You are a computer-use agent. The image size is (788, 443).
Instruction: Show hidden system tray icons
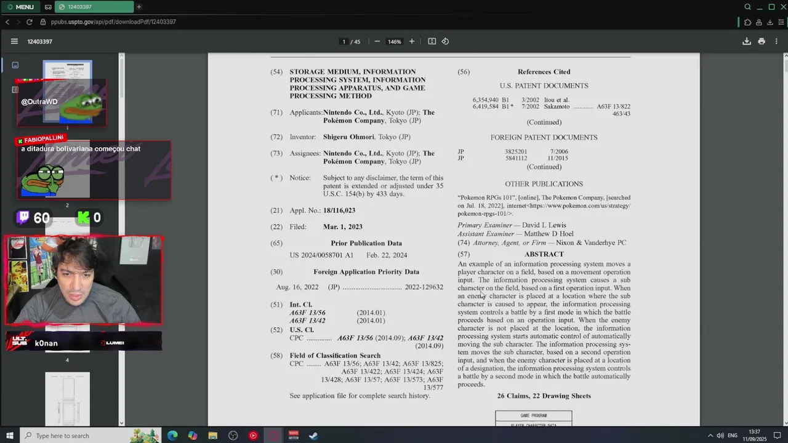point(710,436)
